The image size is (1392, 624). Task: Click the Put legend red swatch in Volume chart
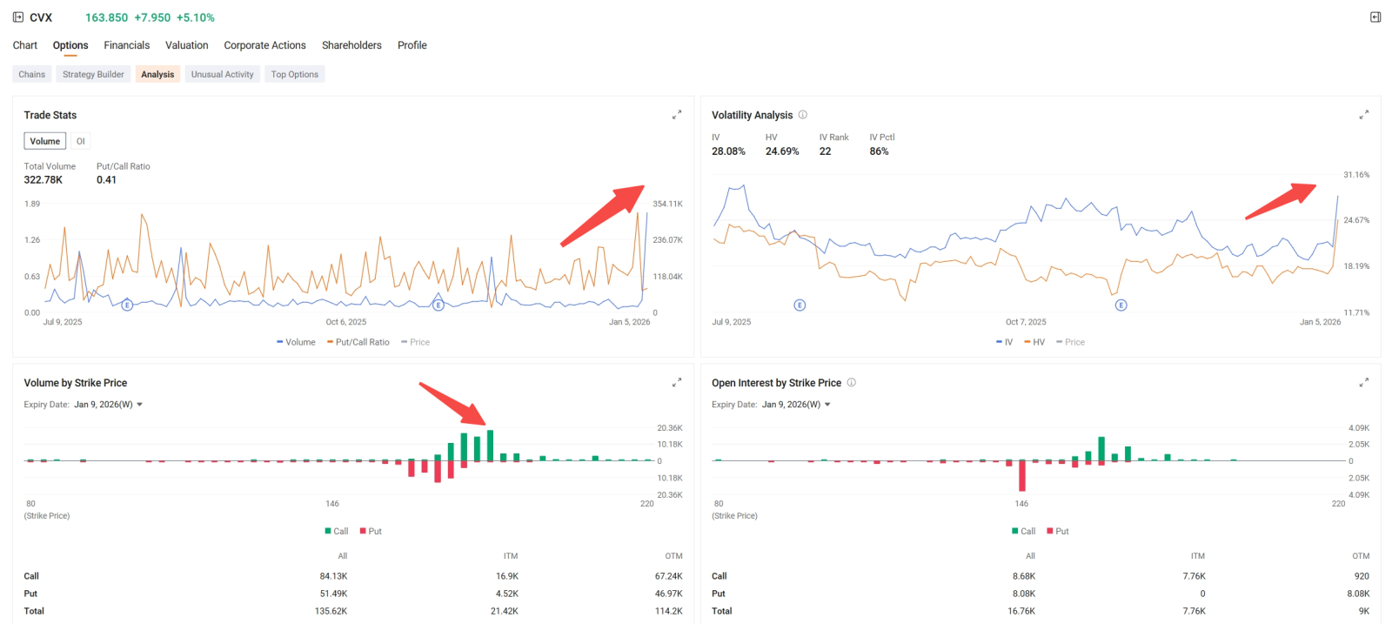tap(363, 531)
